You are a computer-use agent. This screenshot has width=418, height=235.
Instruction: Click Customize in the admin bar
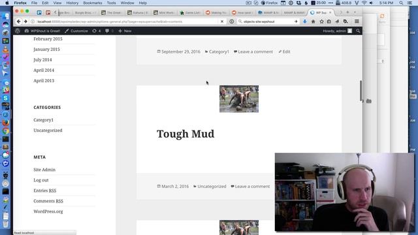pos(76,31)
